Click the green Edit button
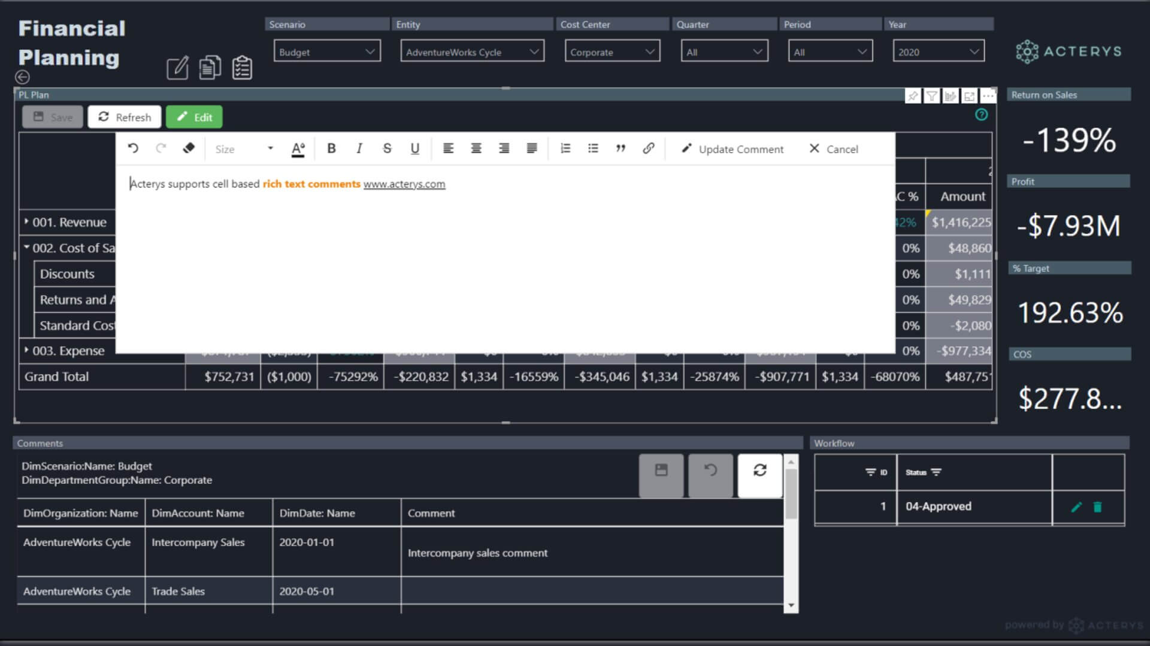This screenshot has height=646, width=1150. [194, 117]
